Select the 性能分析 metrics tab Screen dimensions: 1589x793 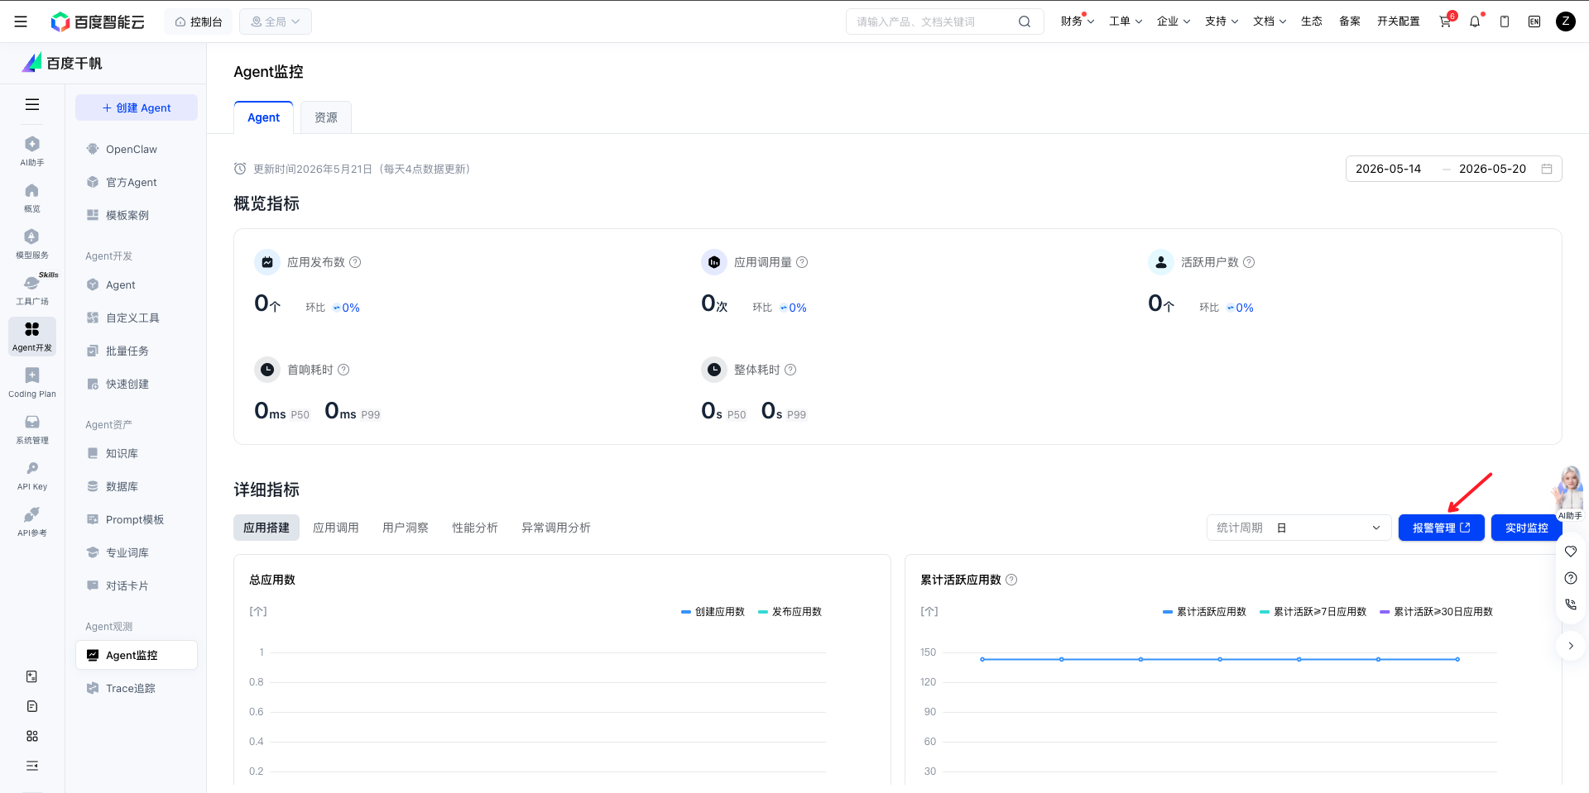[475, 528]
